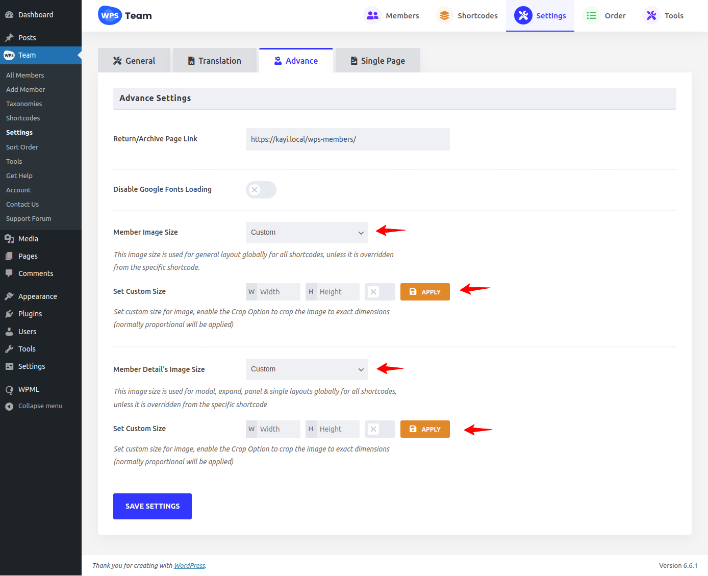Open Plugins from the sidebar icon

(9, 314)
